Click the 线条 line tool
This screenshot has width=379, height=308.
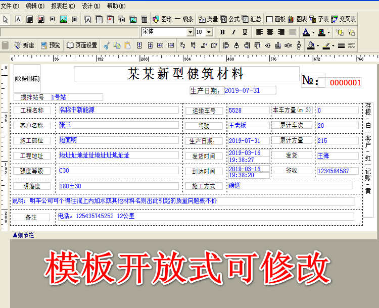click(184, 19)
